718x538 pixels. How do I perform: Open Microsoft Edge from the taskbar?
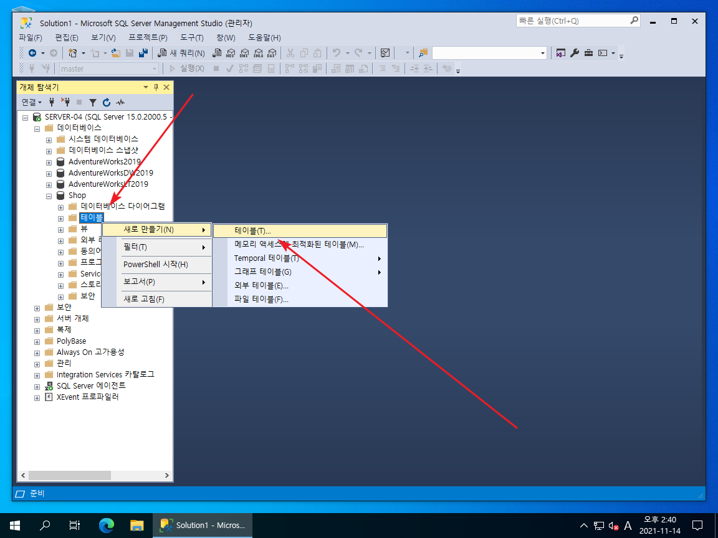coord(107,525)
